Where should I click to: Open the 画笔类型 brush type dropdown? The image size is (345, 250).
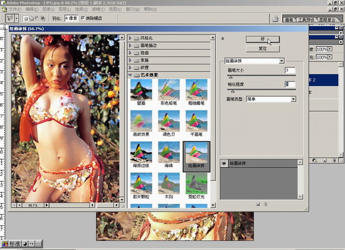293,99
